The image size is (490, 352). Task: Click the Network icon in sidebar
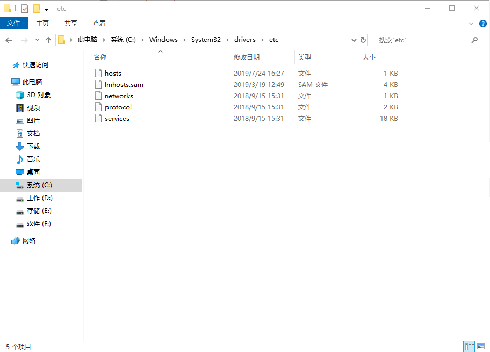click(15, 241)
